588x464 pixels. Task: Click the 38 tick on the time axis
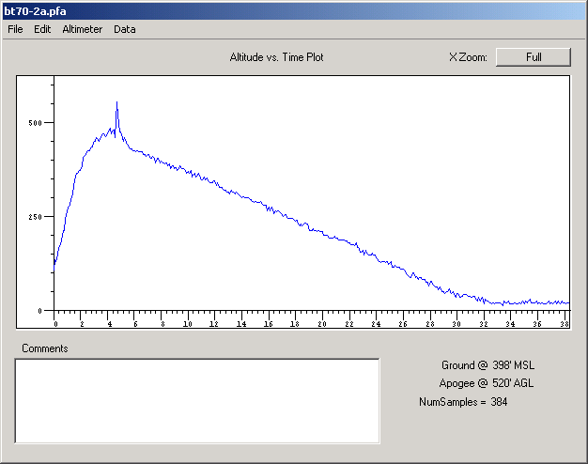[x=564, y=323]
